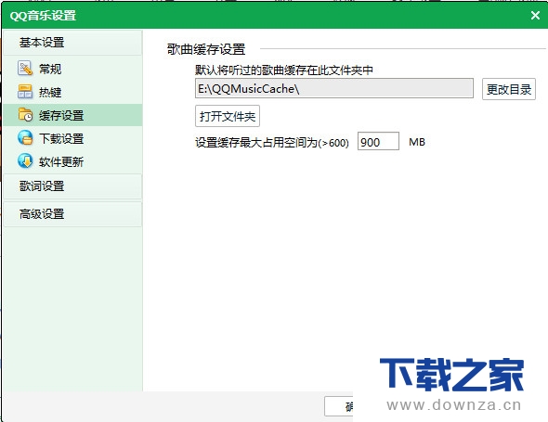Click the QQ音乐设置 title text
This screenshot has height=422, width=548.
43,16
